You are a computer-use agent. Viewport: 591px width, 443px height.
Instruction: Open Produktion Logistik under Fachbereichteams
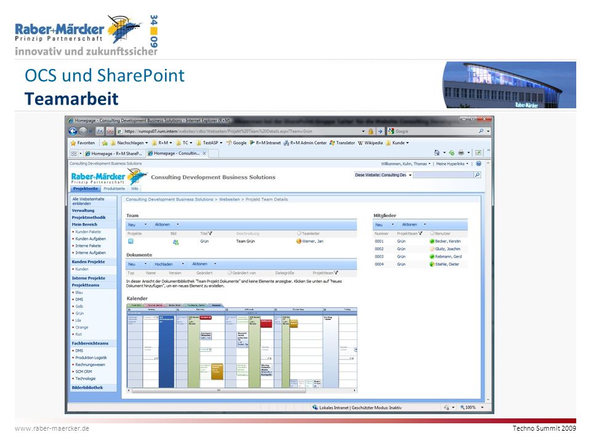(91, 357)
